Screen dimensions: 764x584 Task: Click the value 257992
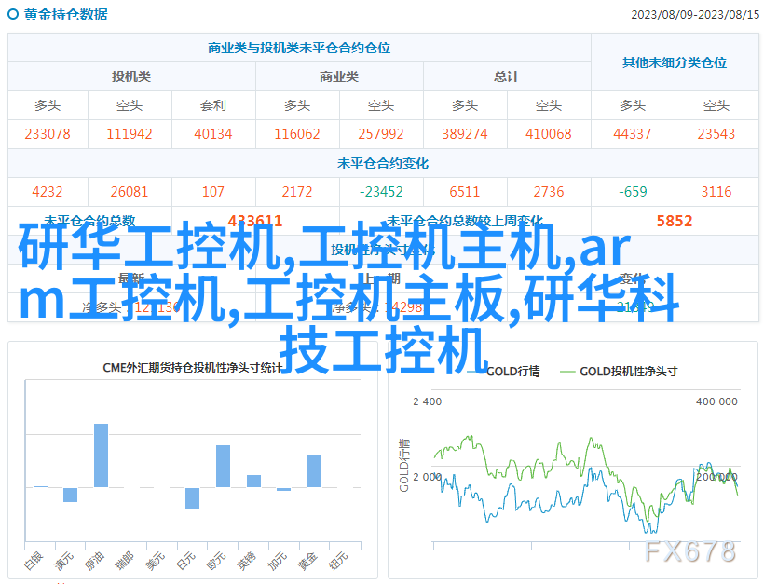coord(380,134)
